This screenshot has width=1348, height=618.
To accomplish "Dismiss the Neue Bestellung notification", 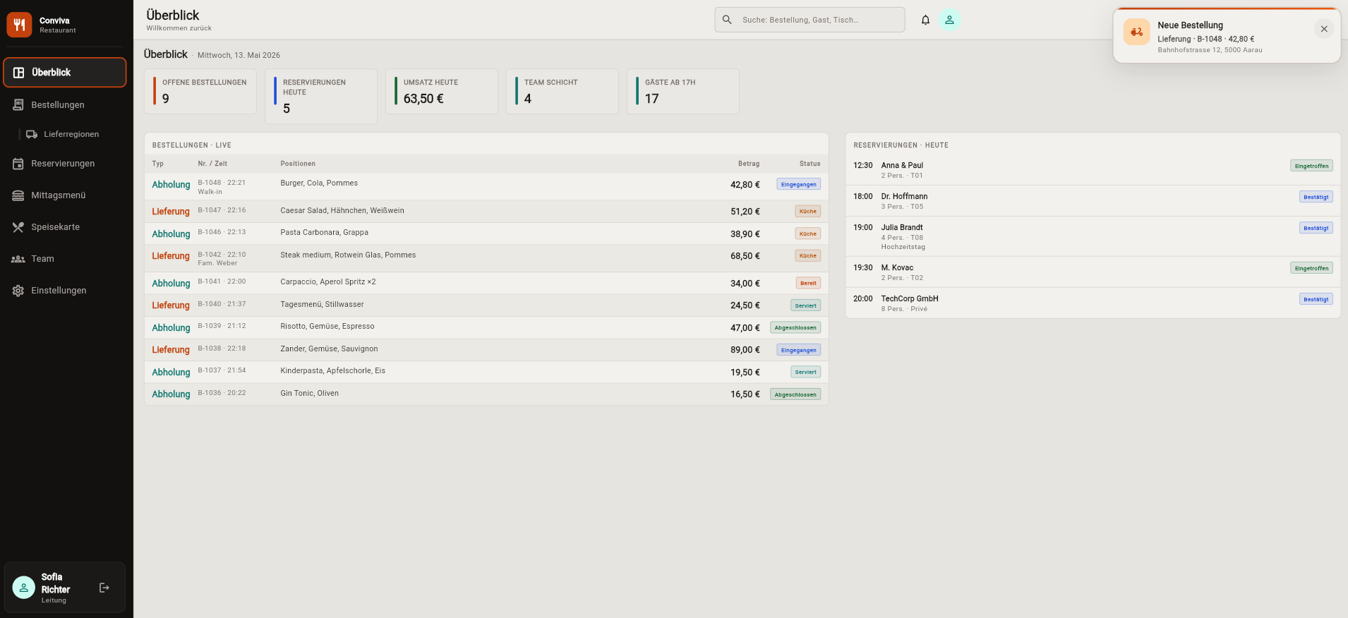I will point(1324,29).
